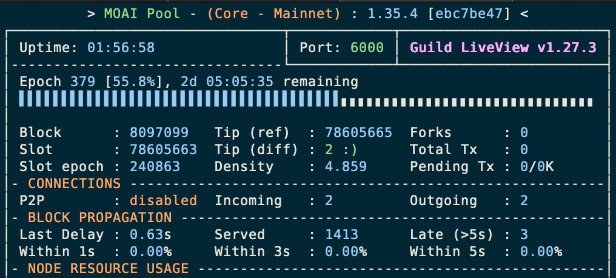Click the Slot value 78605663

click(164, 149)
